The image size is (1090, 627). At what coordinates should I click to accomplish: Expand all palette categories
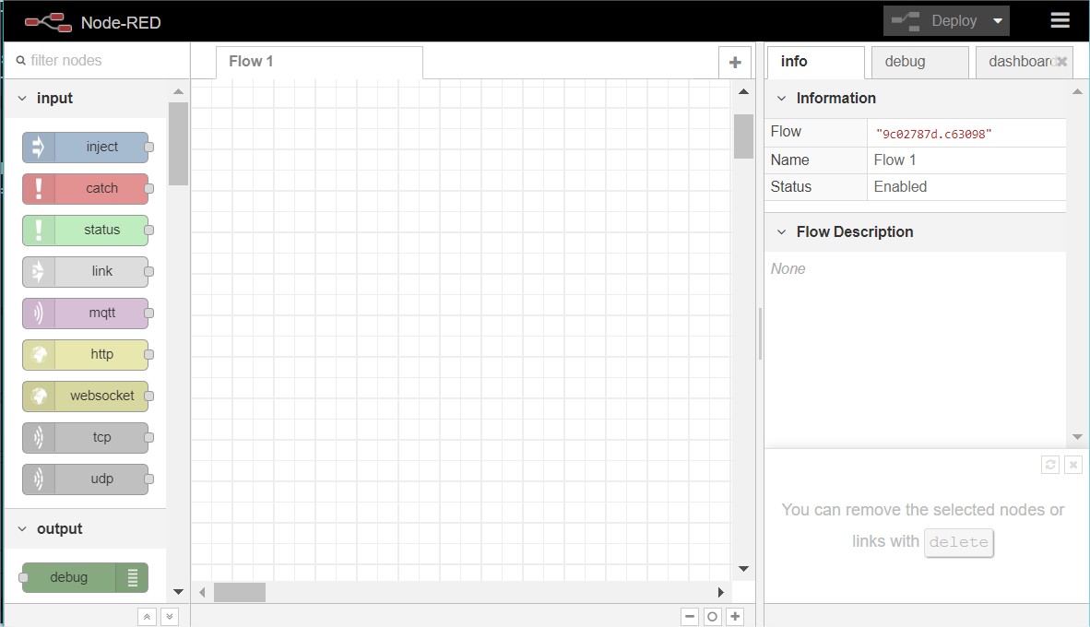pyautogui.click(x=170, y=617)
